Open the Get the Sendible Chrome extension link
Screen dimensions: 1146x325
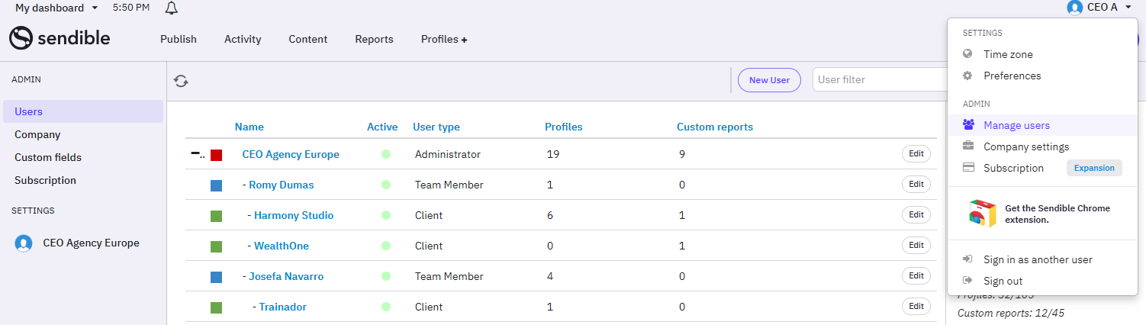[x=1057, y=214]
